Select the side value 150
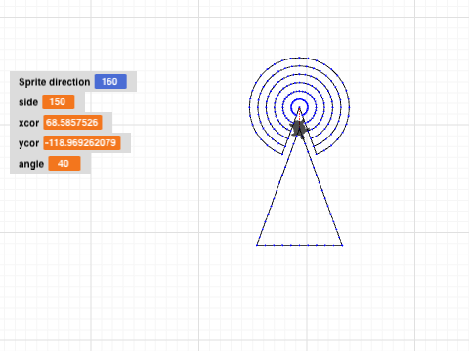Screen dimensions: 469x351 coord(59,102)
